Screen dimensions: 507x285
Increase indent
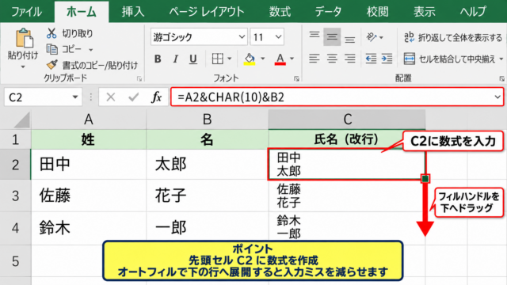[387, 59]
